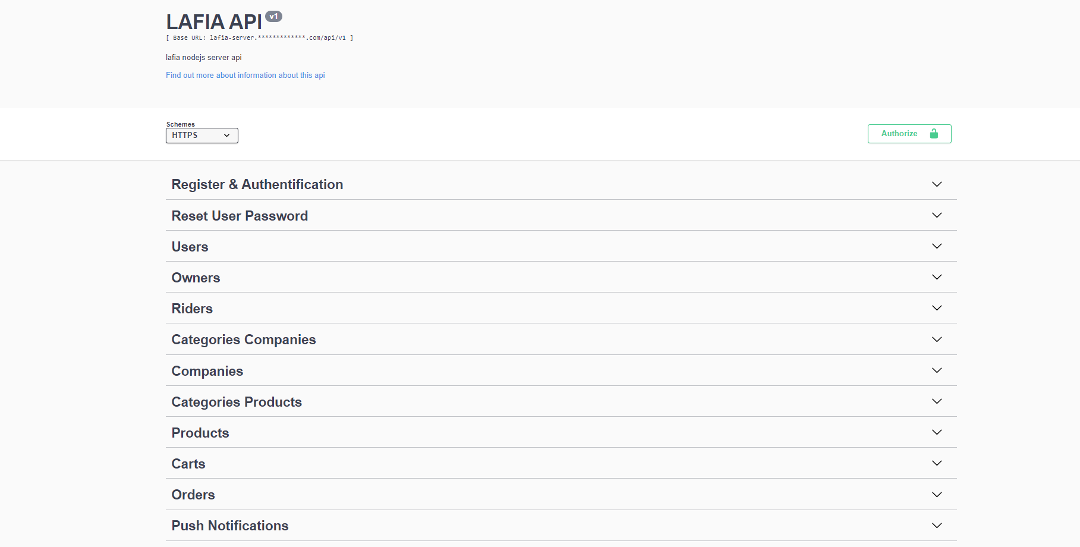Screen dimensions: 1080x547
Task: Select the Users section heading
Action: pyautogui.click(x=190, y=247)
